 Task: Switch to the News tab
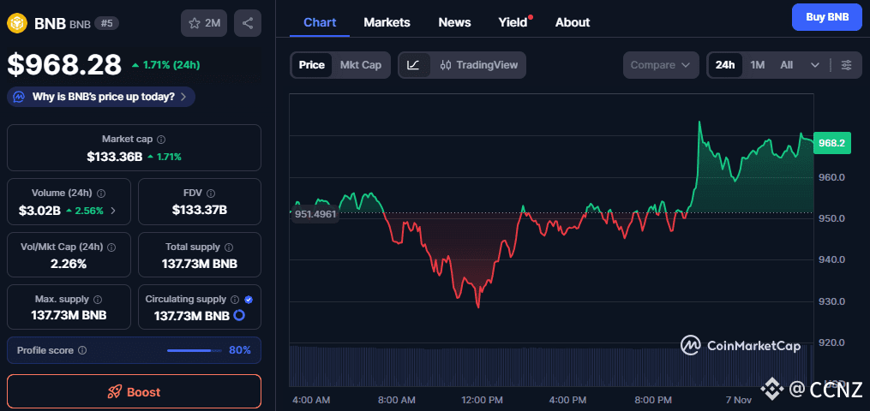[x=454, y=22]
